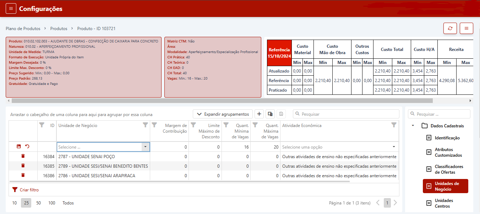Set page size to 50

tap(38, 203)
